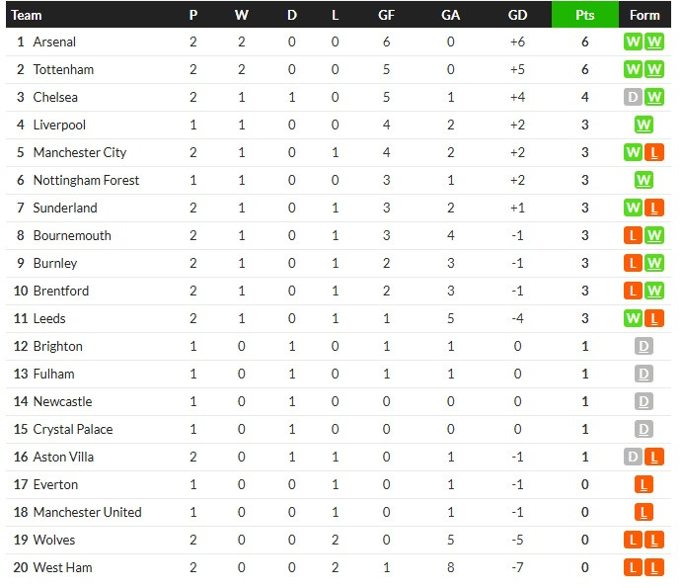681x588 pixels.
Task: Click the Wolves team name
Action: (54, 540)
